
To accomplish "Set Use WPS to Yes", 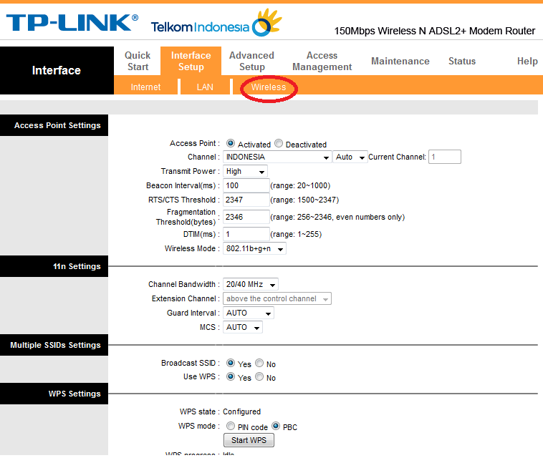I will click(x=230, y=376).
